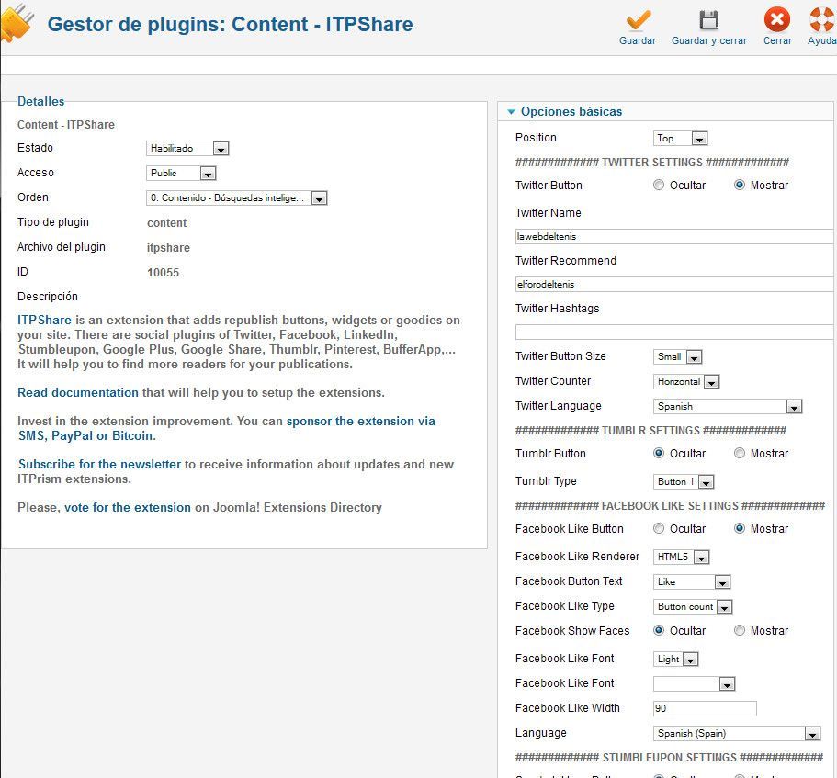Select Ocultar for Facebook Show Faces
This screenshot has height=778, width=837.
pos(659,630)
